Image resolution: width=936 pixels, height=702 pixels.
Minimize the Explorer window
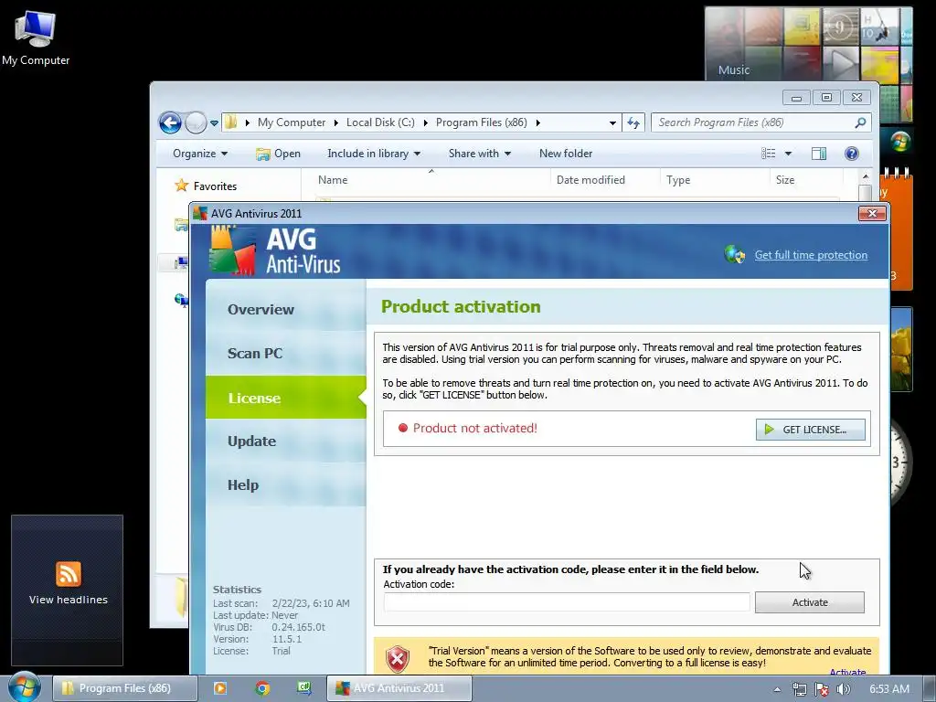click(796, 97)
